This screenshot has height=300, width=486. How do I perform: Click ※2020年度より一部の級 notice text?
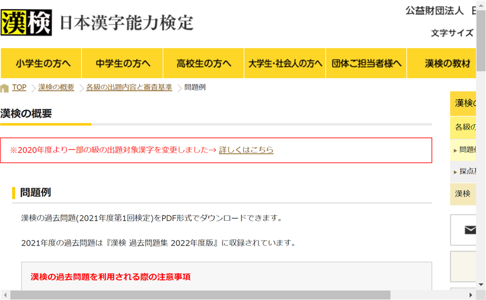[x=113, y=150]
